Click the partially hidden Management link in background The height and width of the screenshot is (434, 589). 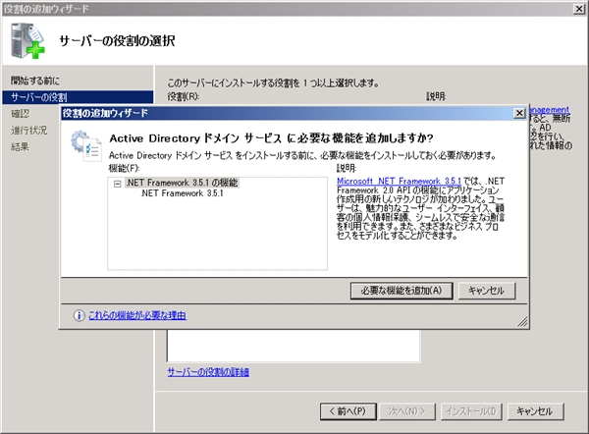pos(549,110)
